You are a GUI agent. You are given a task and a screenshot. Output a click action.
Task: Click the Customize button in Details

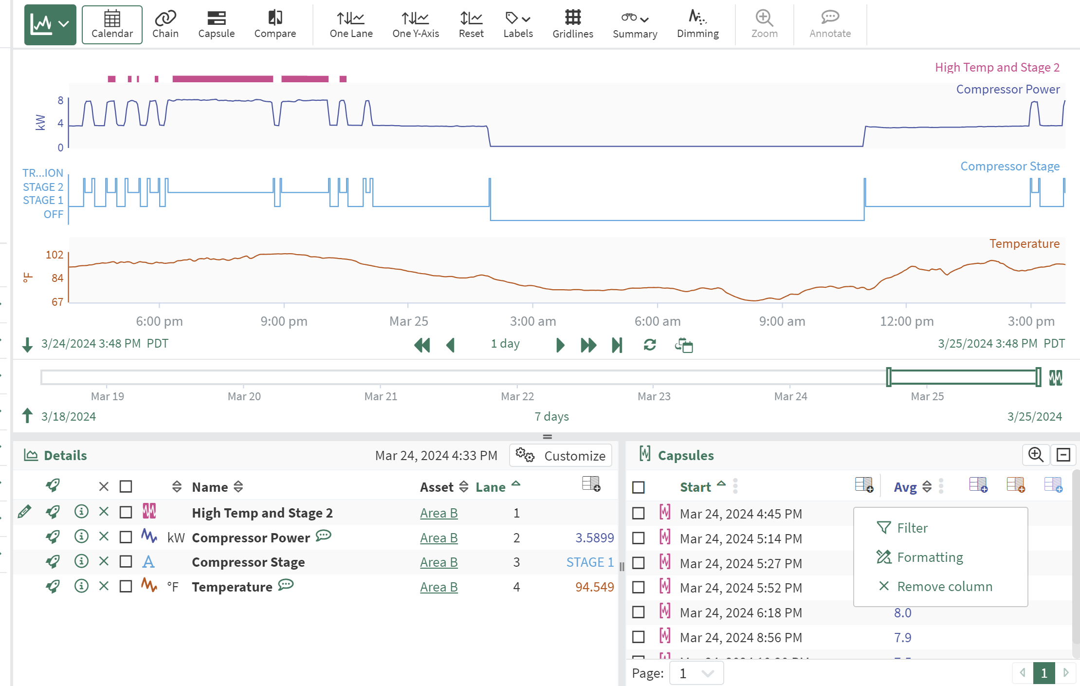(x=561, y=456)
